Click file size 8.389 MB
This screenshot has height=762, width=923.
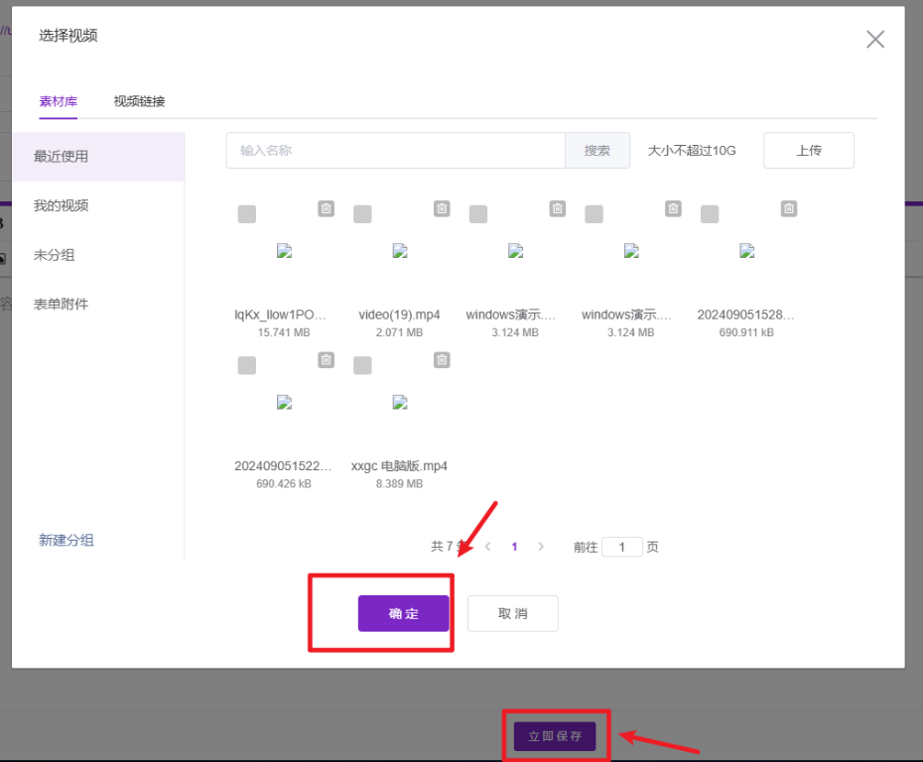click(x=400, y=483)
